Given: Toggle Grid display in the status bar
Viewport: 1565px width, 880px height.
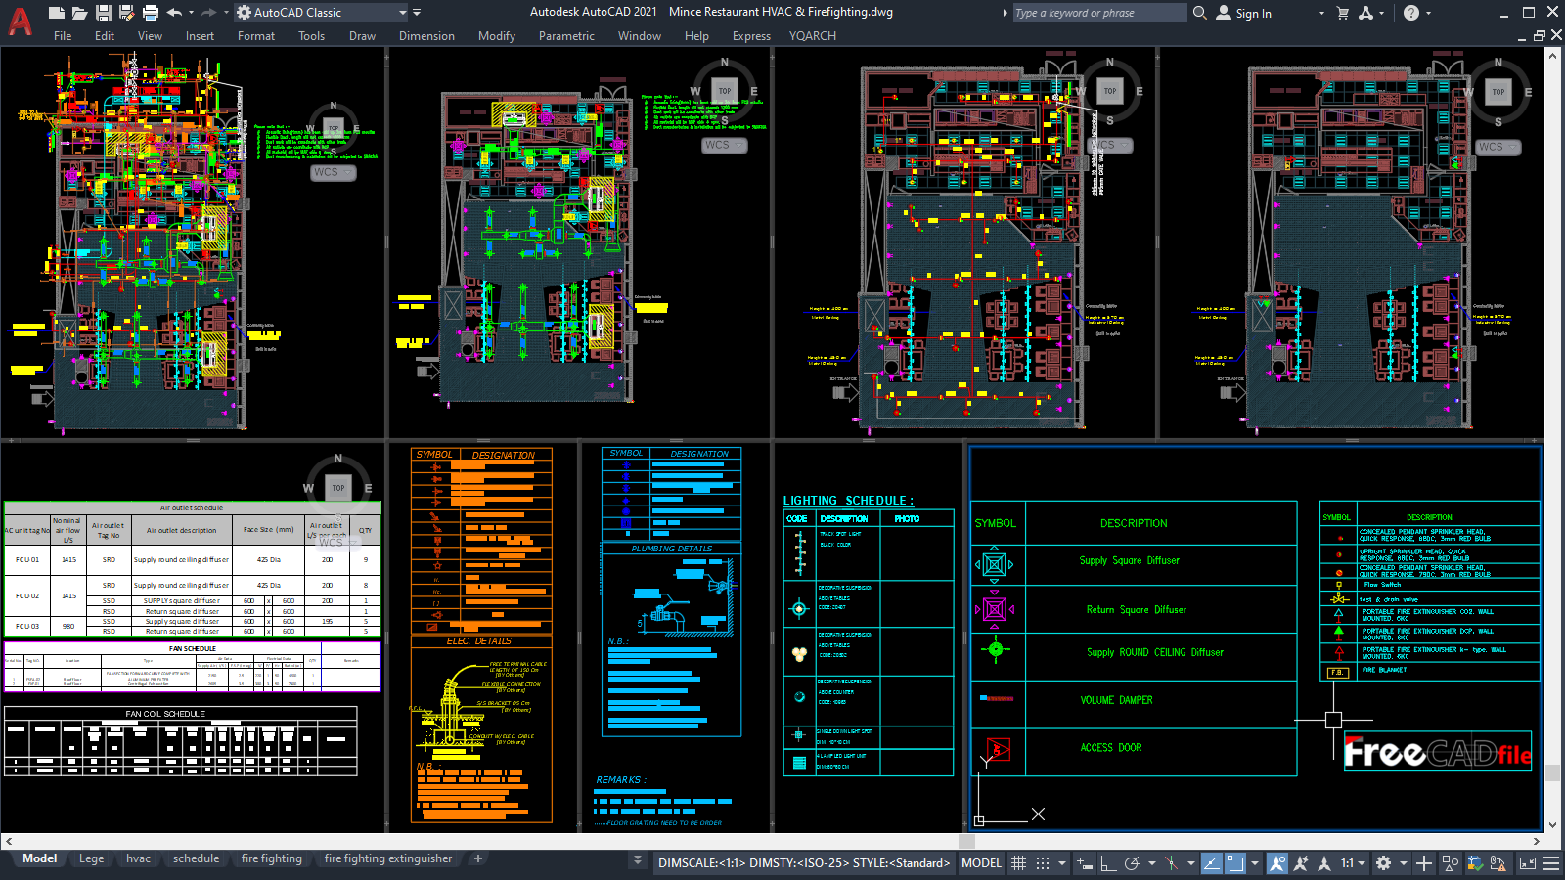Looking at the screenshot, I should (1018, 862).
